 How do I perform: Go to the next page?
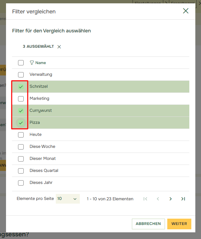171,199
